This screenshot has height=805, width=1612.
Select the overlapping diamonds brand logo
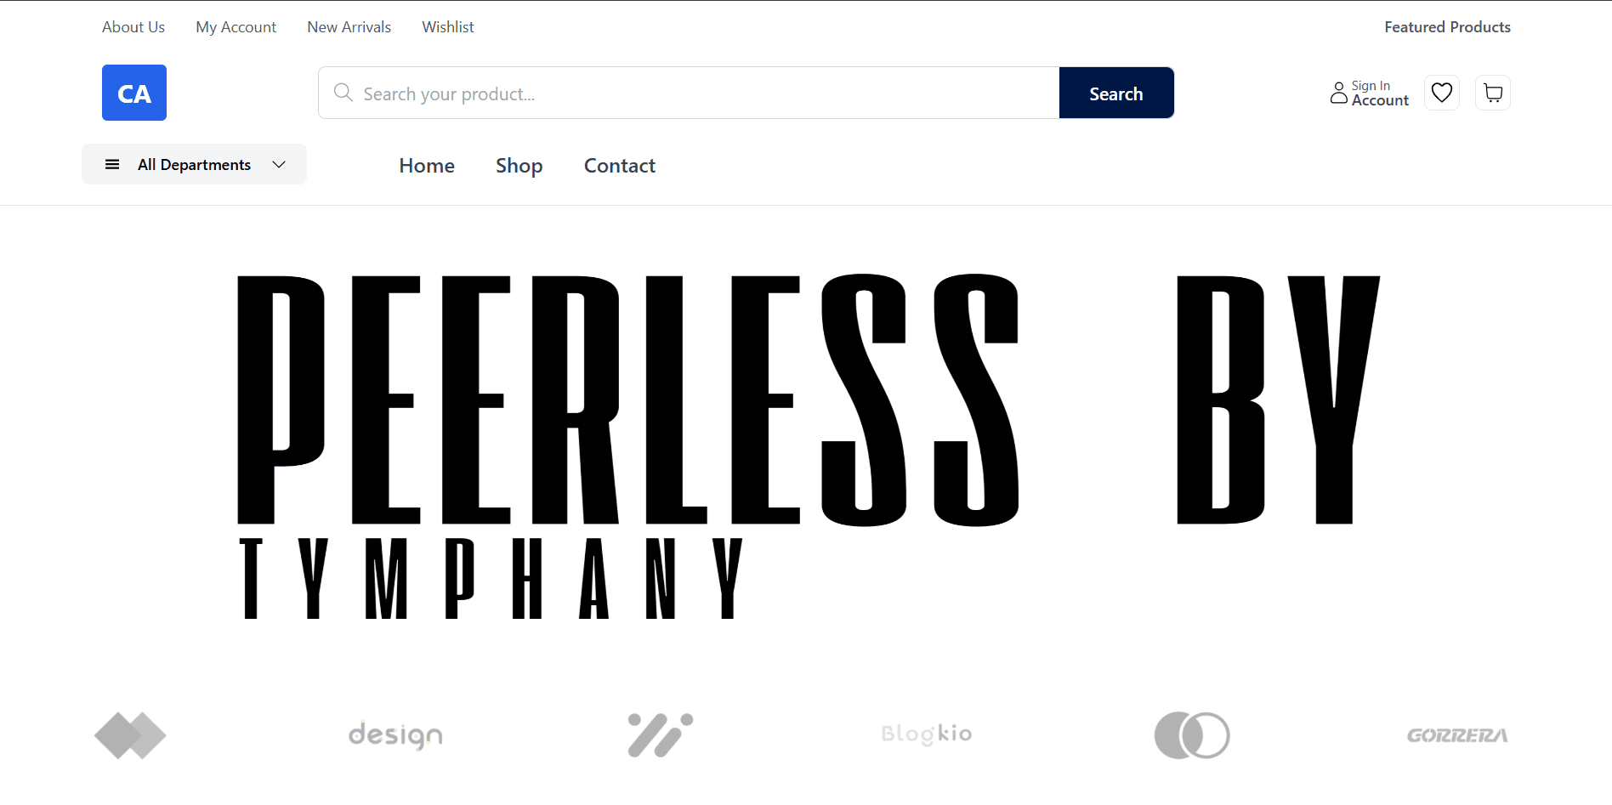pos(130,735)
